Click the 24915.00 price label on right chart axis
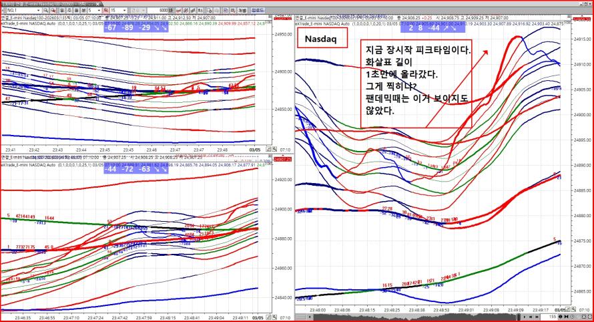 [x=582, y=39]
